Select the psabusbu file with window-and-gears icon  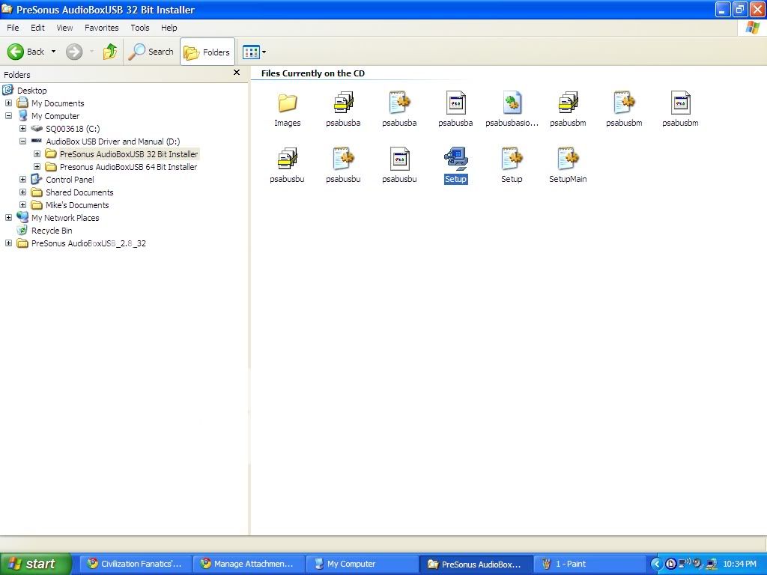(x=399, y=165)
